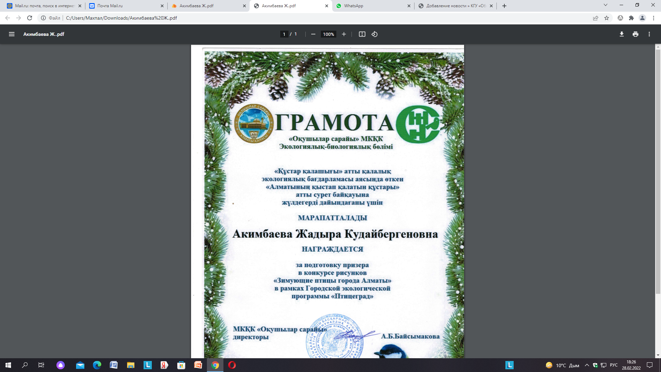Click the 100% zoom level field
Viewport: 661px width, 372px height.
pos(328,34)
